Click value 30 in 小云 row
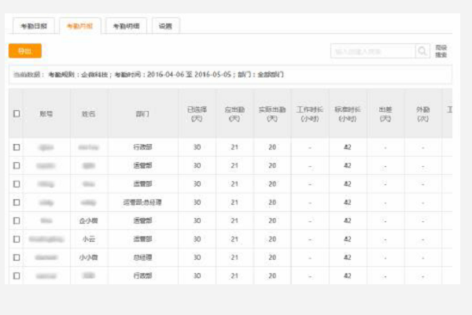The height and width of the screenshot is (315, 472). pos(197,239)
